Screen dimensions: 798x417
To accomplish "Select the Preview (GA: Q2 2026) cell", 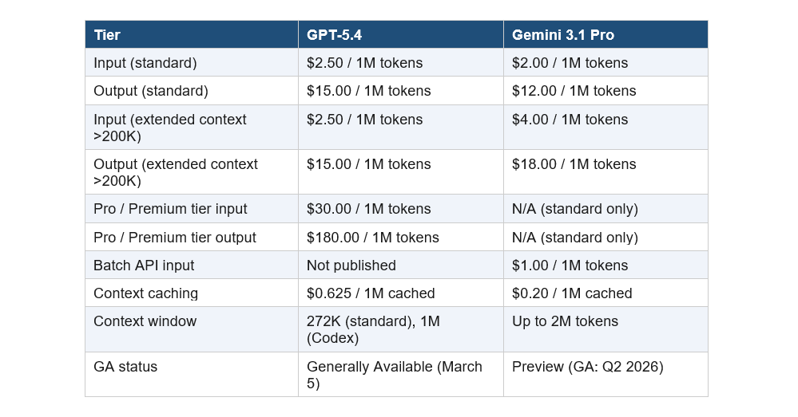I will click(587, 367).
